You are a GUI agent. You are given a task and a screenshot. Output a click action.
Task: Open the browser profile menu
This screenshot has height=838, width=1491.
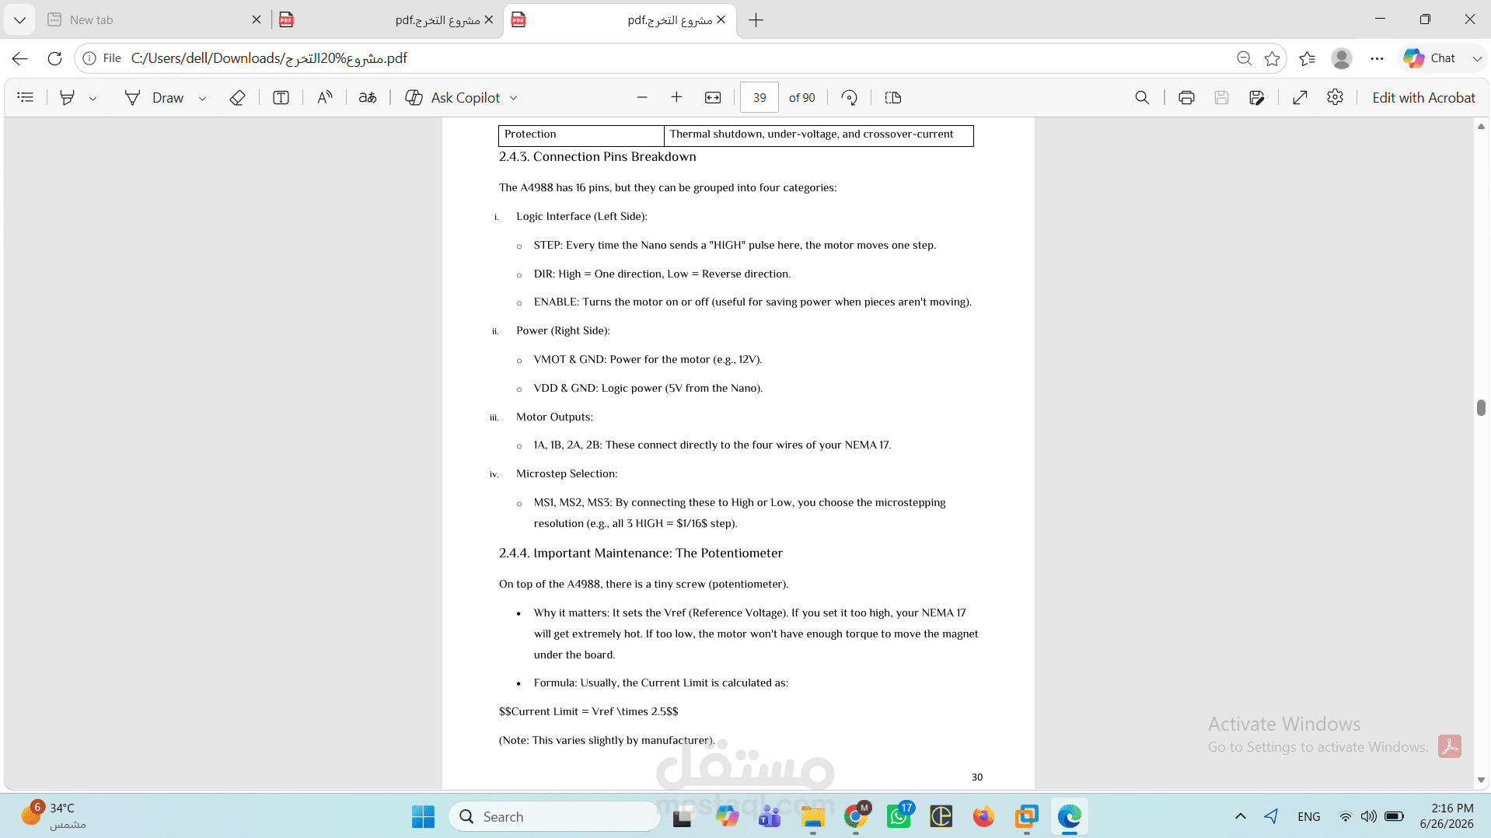[1342, 58]
